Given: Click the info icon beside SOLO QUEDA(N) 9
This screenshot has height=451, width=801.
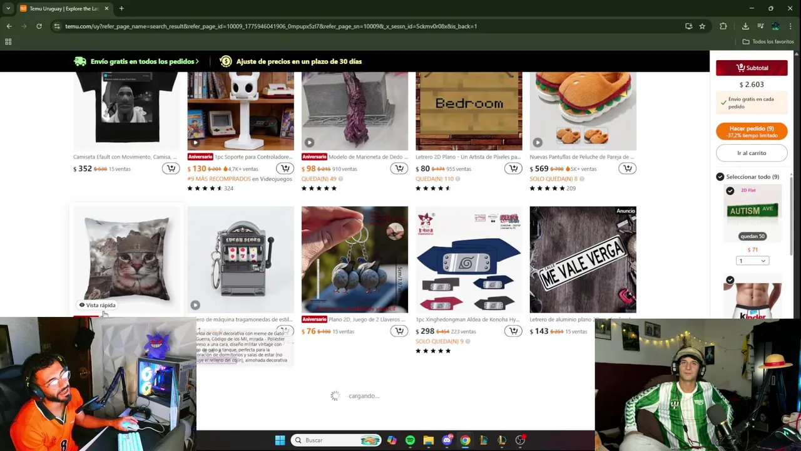Looking at the screenshot, I should point(467,341).
